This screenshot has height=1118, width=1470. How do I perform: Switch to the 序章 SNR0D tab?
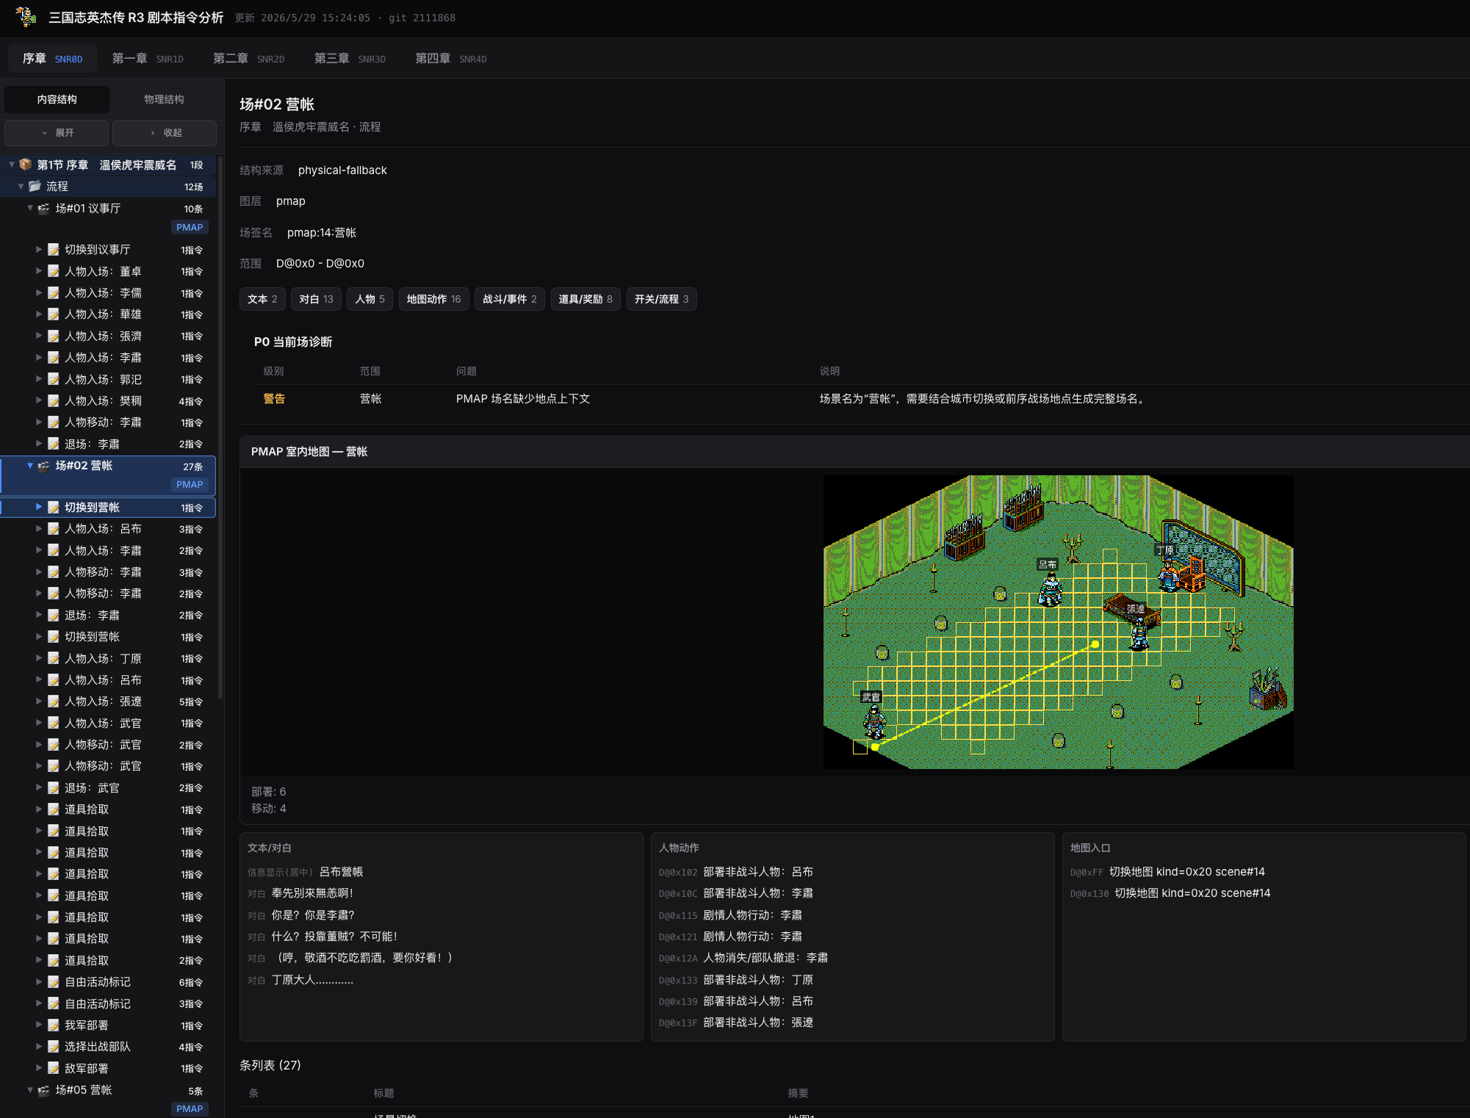(52, 59)
